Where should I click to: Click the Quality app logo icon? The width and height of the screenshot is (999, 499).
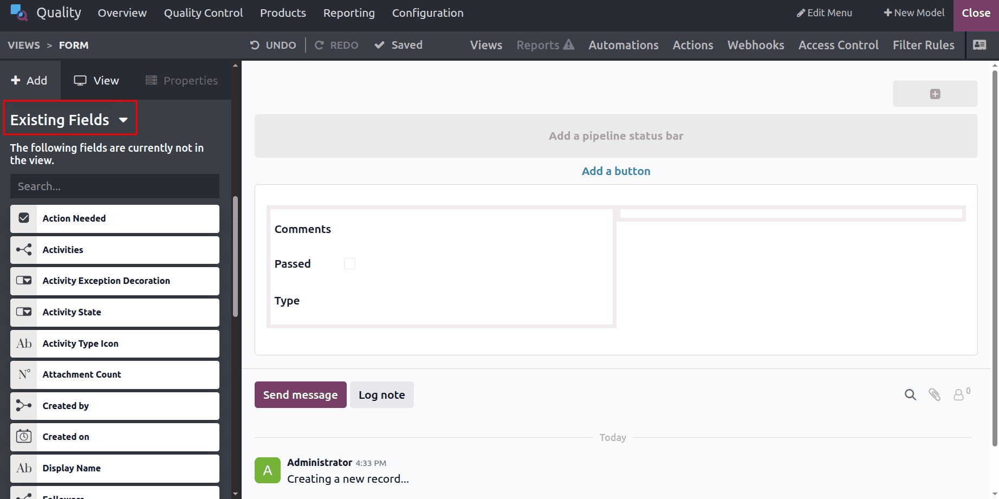18,12
